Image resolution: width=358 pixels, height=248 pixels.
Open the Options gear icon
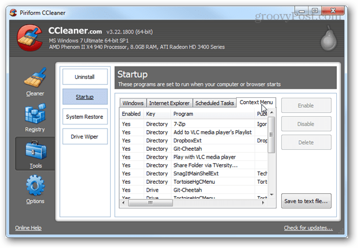35,186
